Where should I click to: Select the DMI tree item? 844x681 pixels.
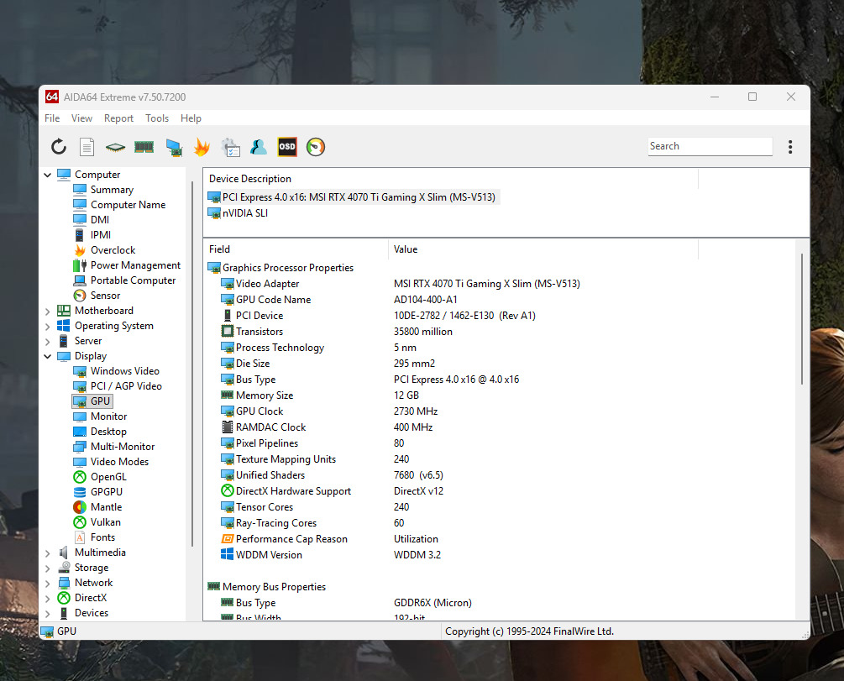(92, 220)
